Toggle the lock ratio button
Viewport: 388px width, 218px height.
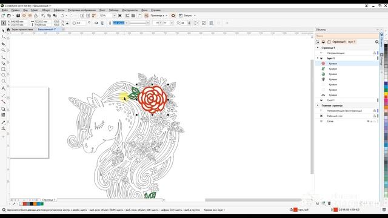(67, 23)
